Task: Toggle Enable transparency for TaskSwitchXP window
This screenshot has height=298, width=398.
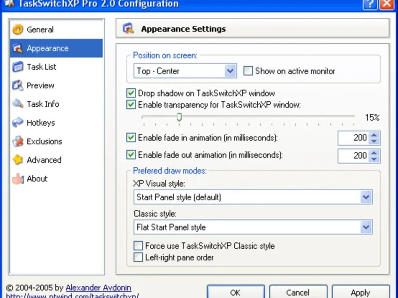Action: pos(131,105)
